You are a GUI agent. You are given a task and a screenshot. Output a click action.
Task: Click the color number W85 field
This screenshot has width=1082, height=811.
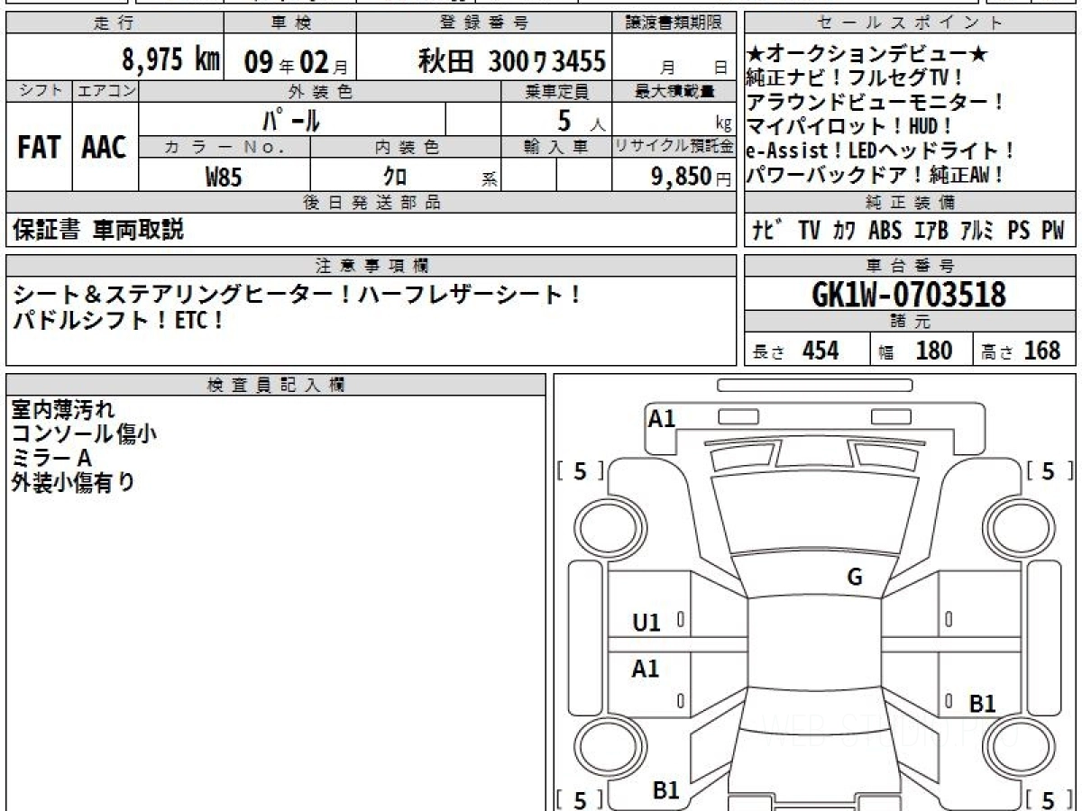pos(224,177)
